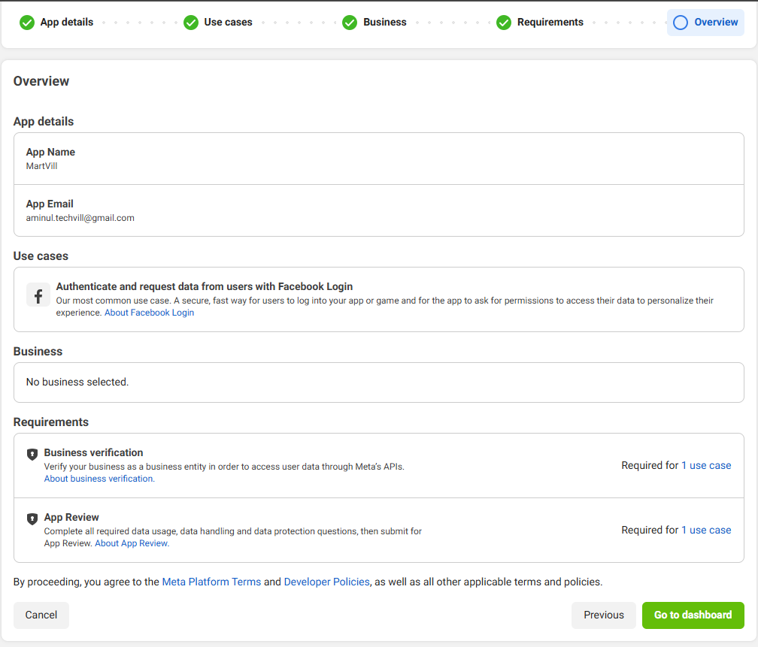Screen dimensions: 758x647
Task: Open '1 use case' link for Business verification
Action: [706, 465]
